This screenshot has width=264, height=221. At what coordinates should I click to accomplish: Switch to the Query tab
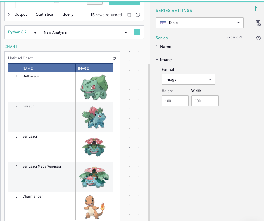tap(68, 14)
